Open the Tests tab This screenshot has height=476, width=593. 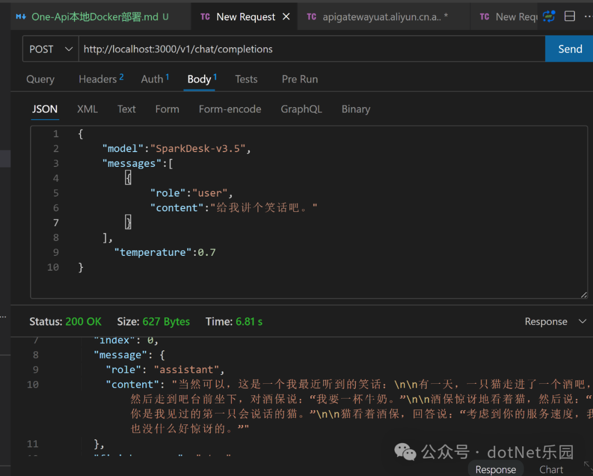[246, 79]
